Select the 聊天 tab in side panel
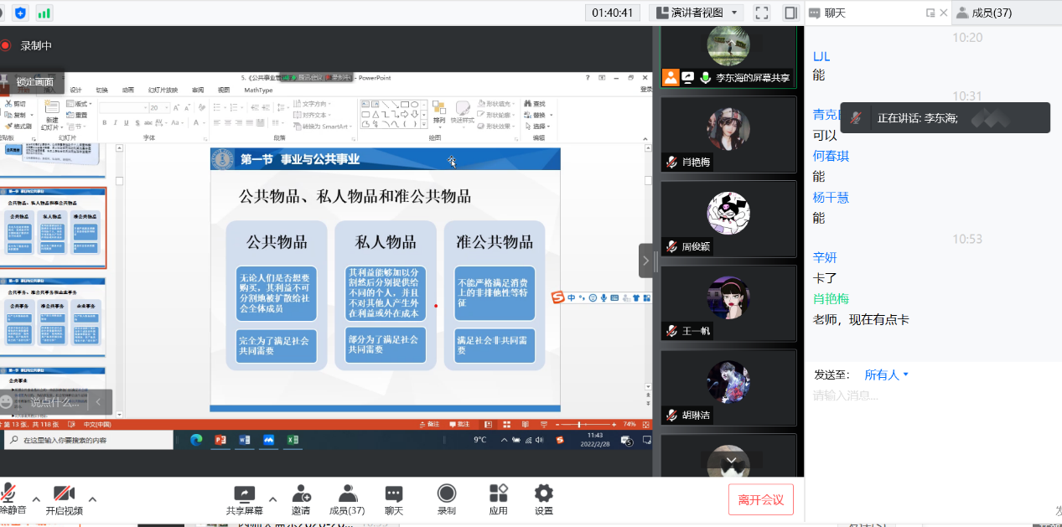This screenshot has width=1062, height=527. [834, 13]
